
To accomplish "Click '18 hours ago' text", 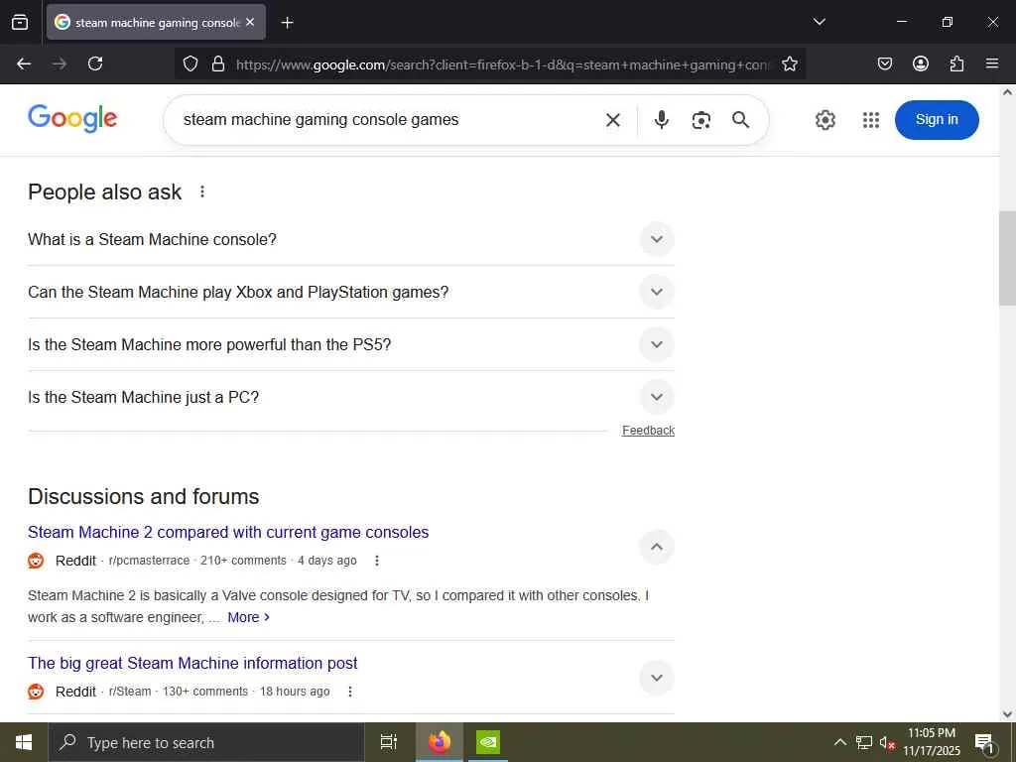I will coord(295,692).
